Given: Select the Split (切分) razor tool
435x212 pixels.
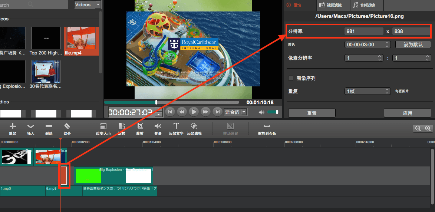Looking at the screenshot, I should pyautogui.click(x=67, y=126).
